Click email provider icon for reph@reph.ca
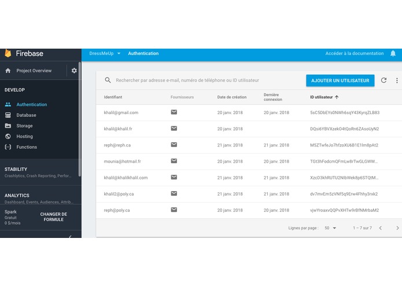 174,145
